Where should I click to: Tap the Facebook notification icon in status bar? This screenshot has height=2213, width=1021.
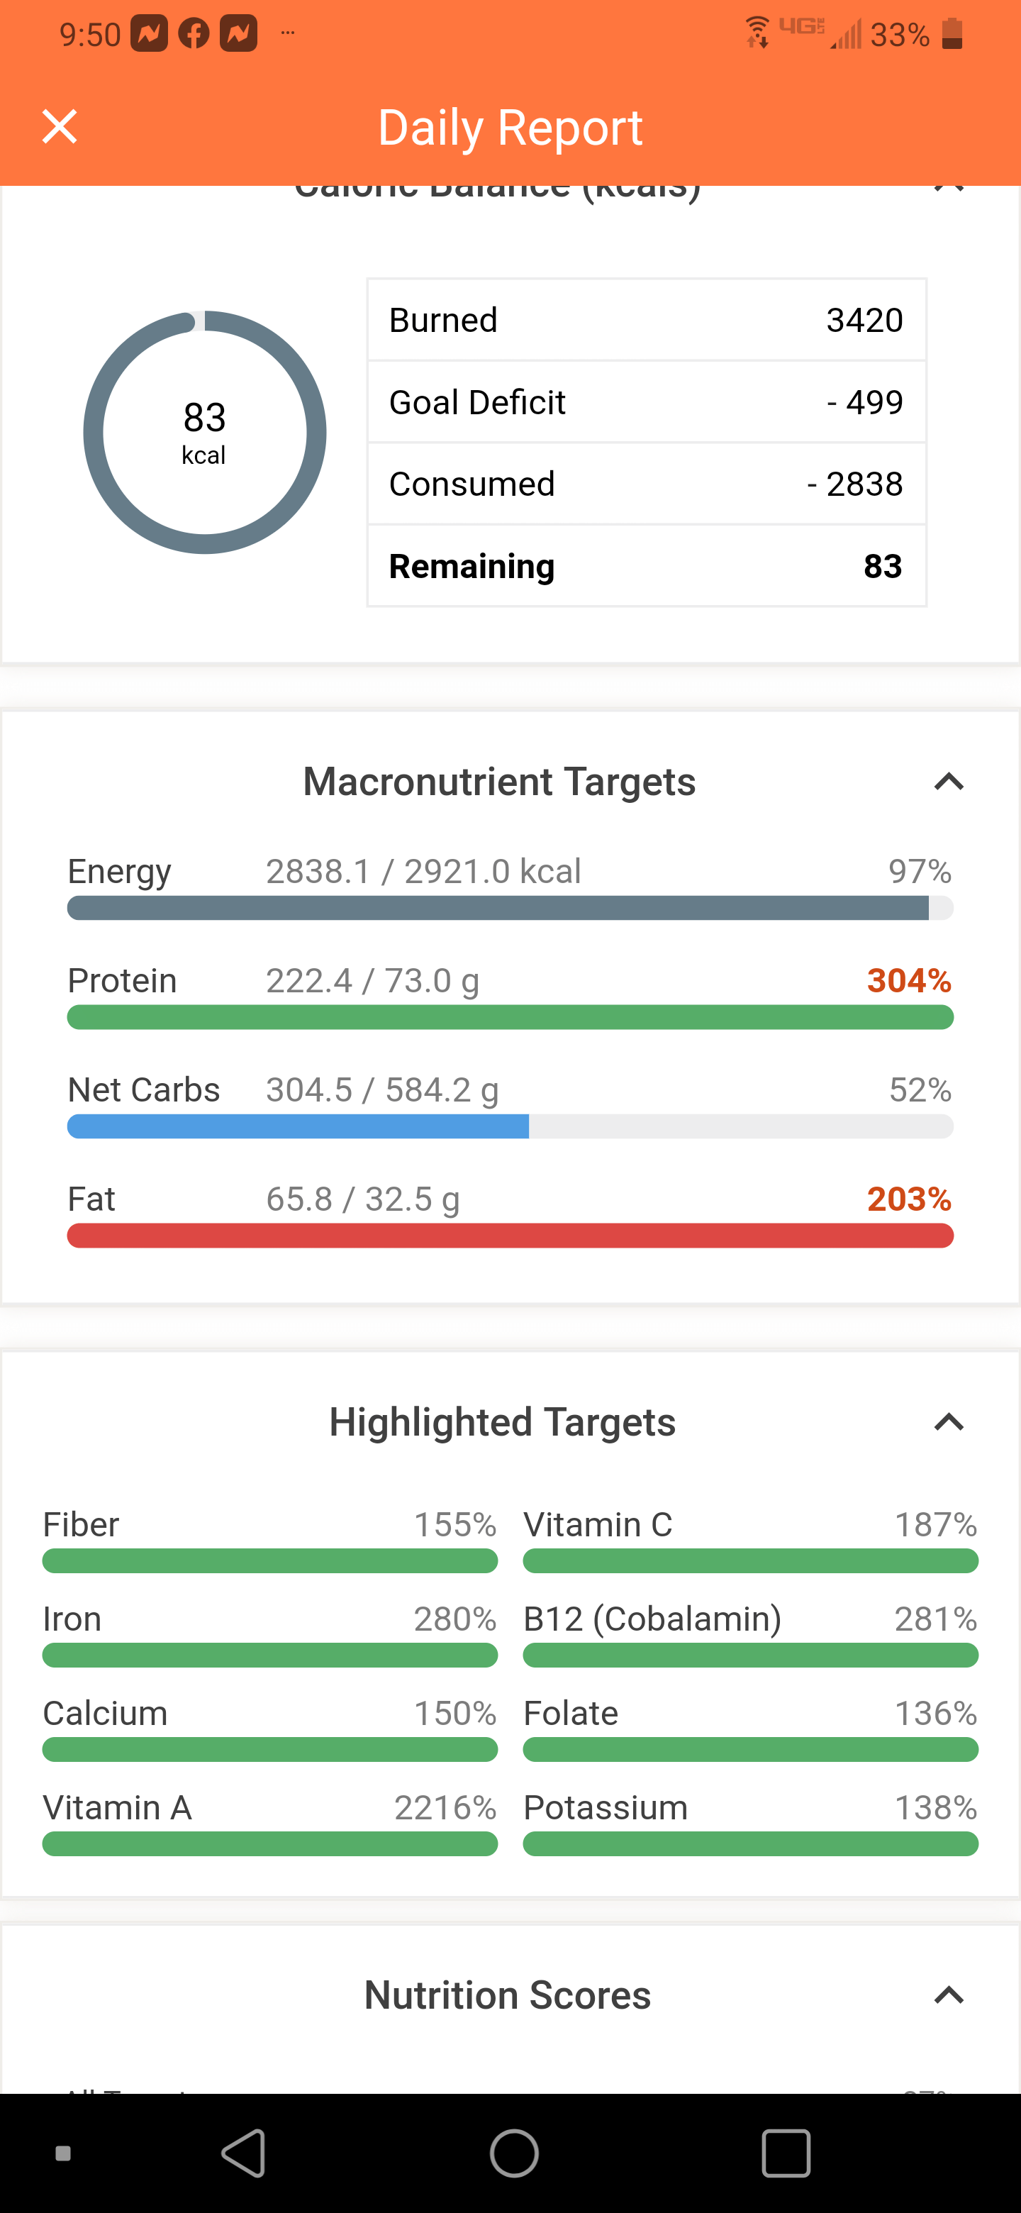[194, 33]
